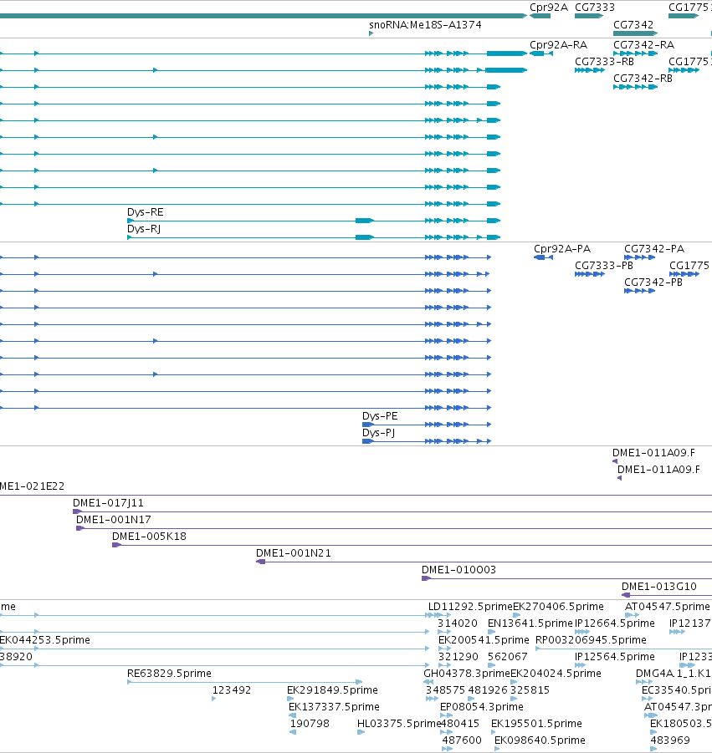This screenshot has height=753, width=712.
Task: Click the 348575 EST label
Action: [446, 690]
